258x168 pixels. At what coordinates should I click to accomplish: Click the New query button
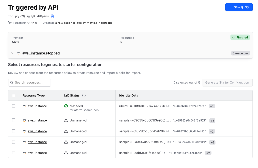coord(239,7)
